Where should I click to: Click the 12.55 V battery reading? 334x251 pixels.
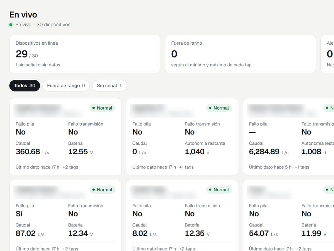tap(80, 152)
